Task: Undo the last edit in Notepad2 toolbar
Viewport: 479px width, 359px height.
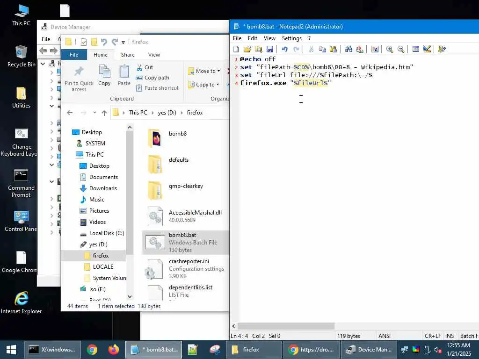Action: pos(285,49)
